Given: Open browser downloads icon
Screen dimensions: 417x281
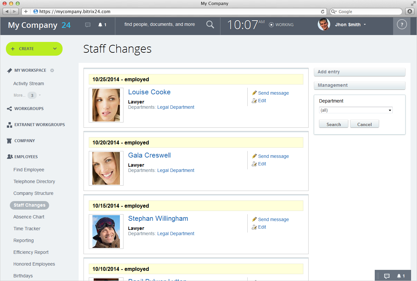Looking at the screenshot, I should pyautogui.click(x=410, y=11).
